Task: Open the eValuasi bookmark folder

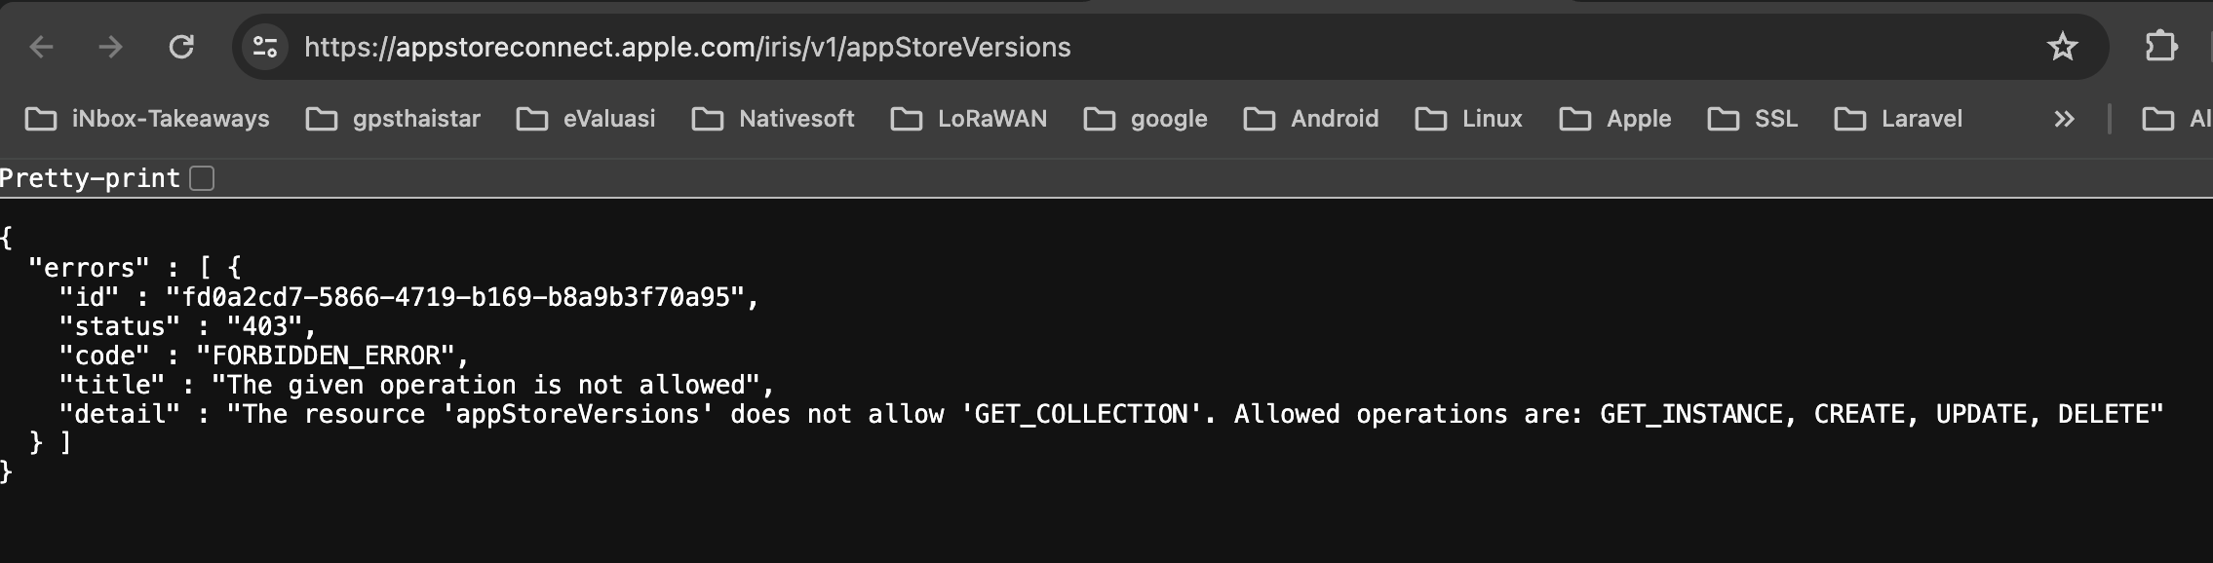Action: coord(586,119)
